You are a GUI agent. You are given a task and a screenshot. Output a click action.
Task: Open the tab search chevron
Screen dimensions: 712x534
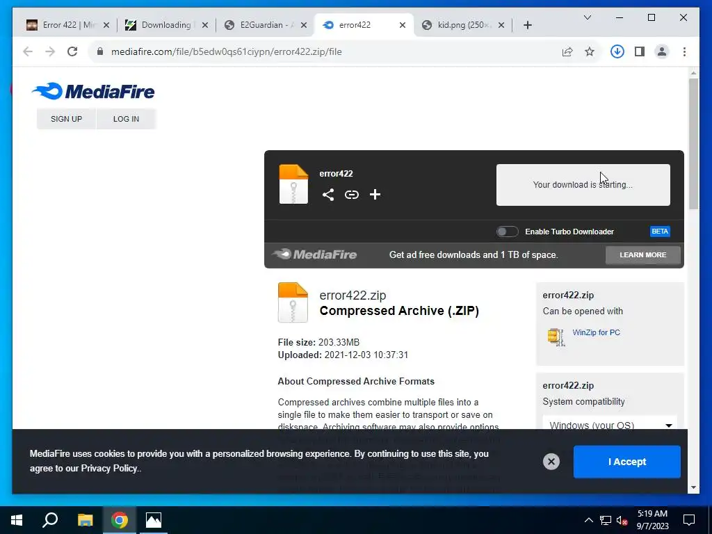pyautogui.click(x=587, y=17)
